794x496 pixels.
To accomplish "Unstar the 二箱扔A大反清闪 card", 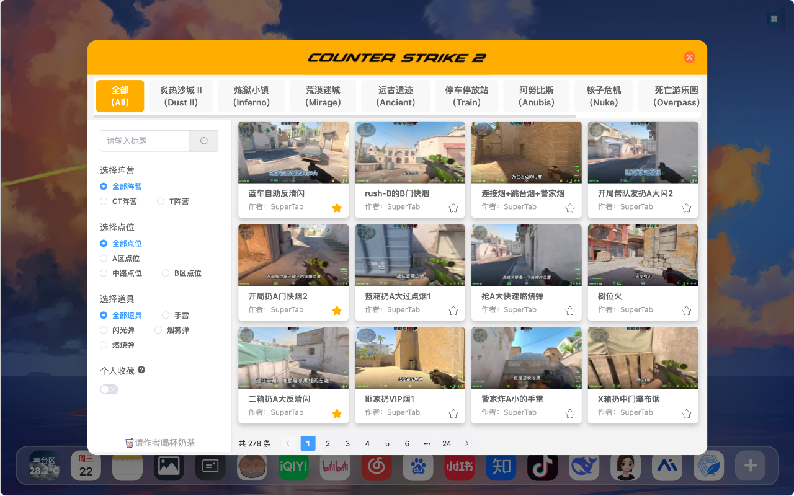I will [337, 414].
